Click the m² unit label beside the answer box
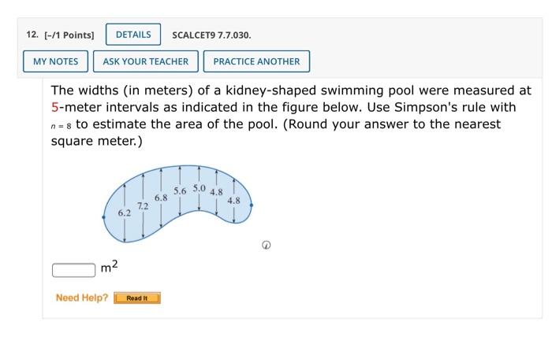Viewport: 552px width, 340px height. 109,266
